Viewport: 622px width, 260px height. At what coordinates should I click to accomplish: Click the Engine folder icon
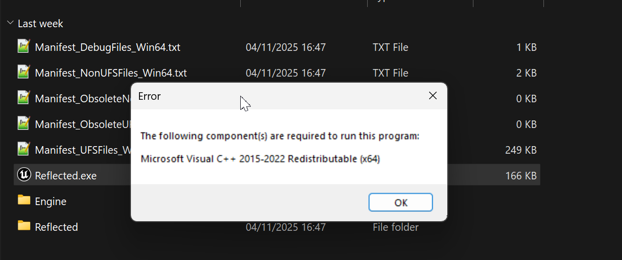point(24,201)
